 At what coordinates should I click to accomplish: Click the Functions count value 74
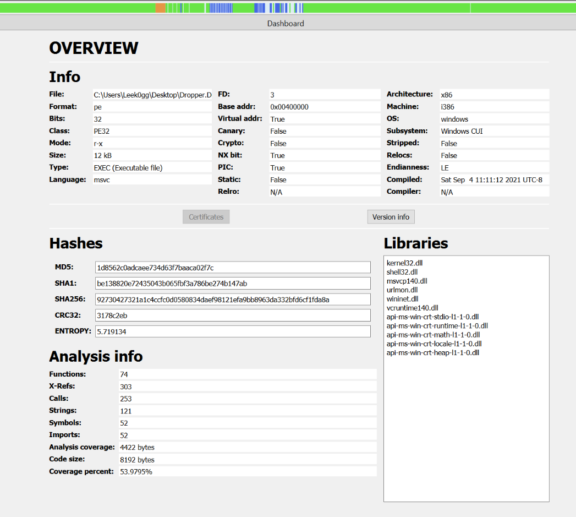click(247, 374)
